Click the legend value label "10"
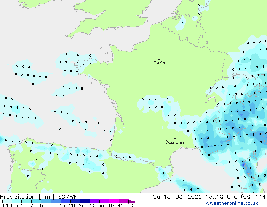Image resolution: width=267 pixels, height=207 pixels. [53, 205]
